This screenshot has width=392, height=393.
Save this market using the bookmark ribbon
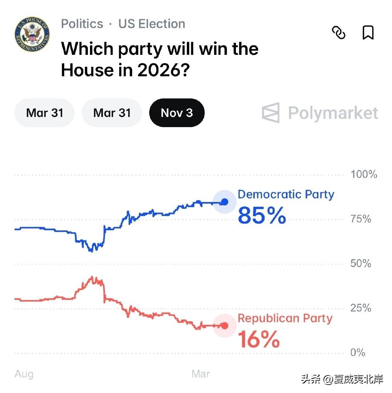[368, 33]
